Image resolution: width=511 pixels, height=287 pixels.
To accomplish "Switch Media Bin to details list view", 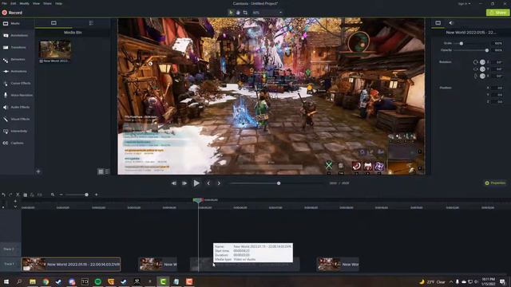I will point(107,171).
